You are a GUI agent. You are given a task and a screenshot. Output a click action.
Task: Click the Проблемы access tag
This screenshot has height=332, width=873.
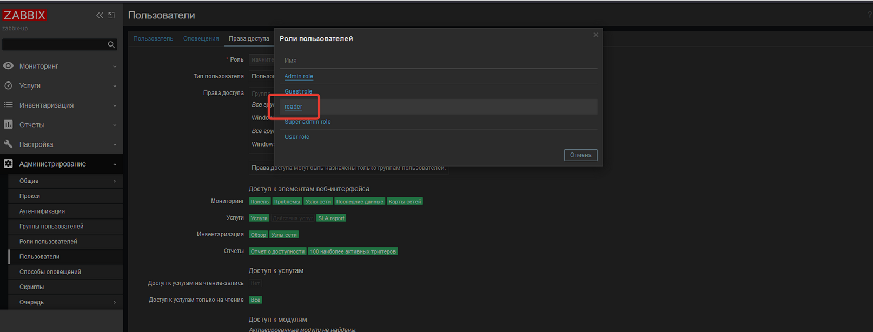click(x=287, y=202)
